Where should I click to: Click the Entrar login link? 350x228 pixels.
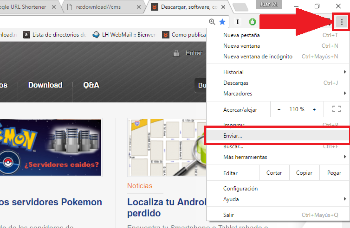[x=194, y=53]
